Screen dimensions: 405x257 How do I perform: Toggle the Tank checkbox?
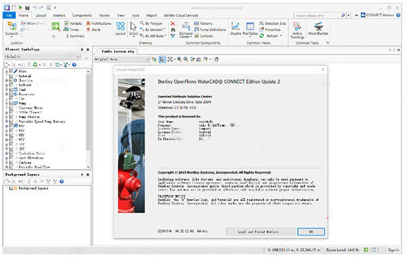pyautogui.click(x=11, y=90)
